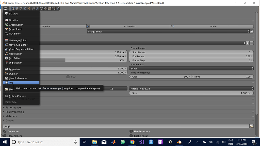The image size is (260, 146).
Task: Switch to Video Sequence Editor
Action: click(x=21, y=49)
